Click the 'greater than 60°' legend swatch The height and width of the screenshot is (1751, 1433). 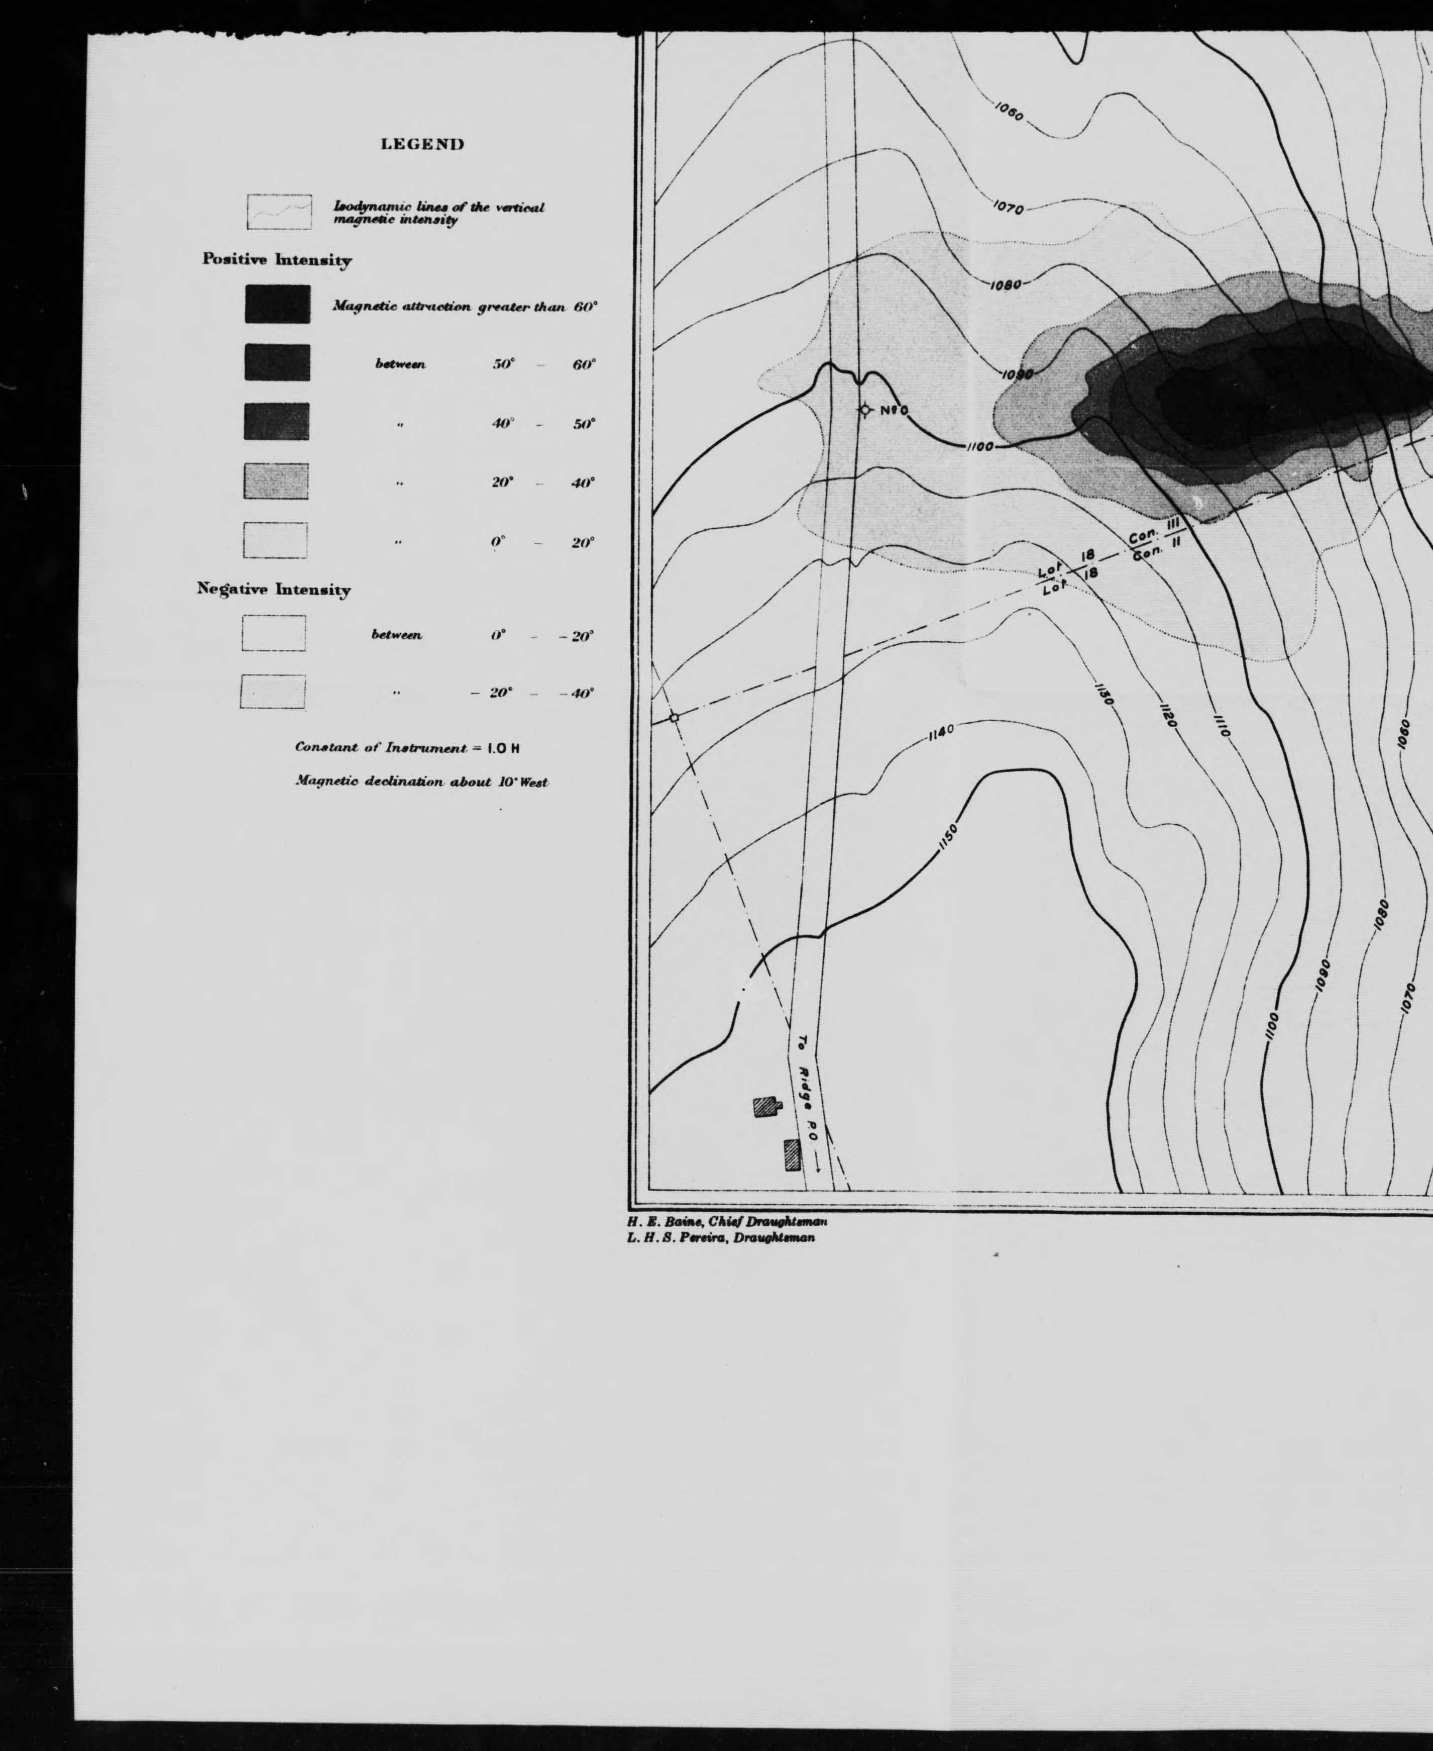click(277, 304)
